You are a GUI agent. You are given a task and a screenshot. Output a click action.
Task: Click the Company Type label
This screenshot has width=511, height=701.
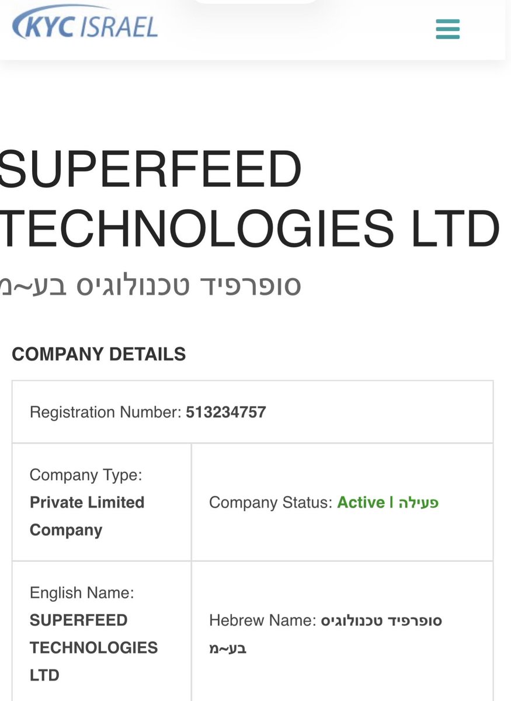[86, 475]
